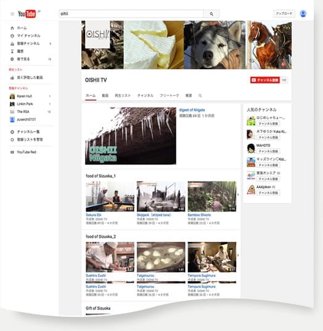The image size is (323, 331).
Task: Switch to the フリートーク tab
Action: [170, 96]
